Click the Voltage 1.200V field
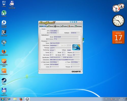Image resolution: width=127 pixels, height=101 pixels. tap(69, 50)
